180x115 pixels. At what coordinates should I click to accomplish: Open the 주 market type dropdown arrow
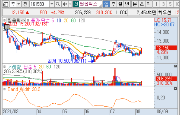coord(19,4)
